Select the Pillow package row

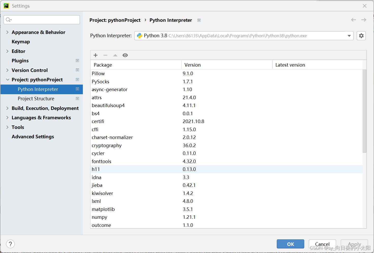[227, 73]
